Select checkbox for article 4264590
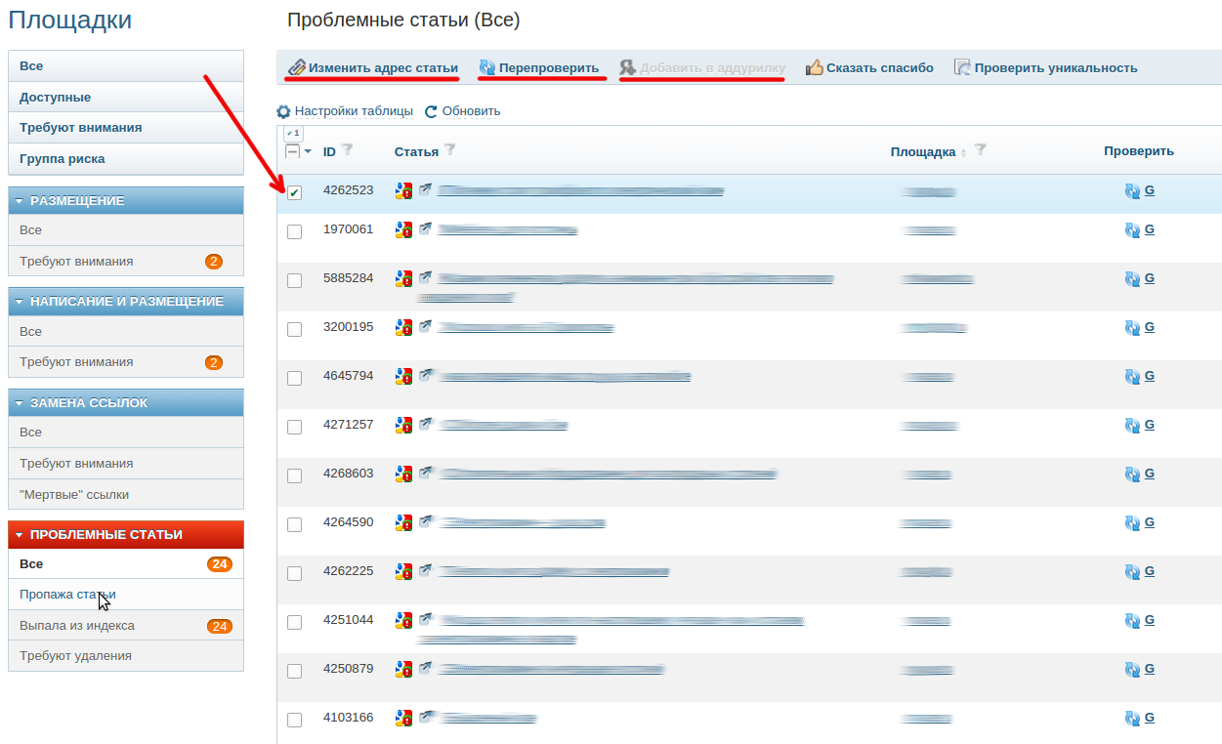This screenshot has width=1222, height=744. pos(294,524)
